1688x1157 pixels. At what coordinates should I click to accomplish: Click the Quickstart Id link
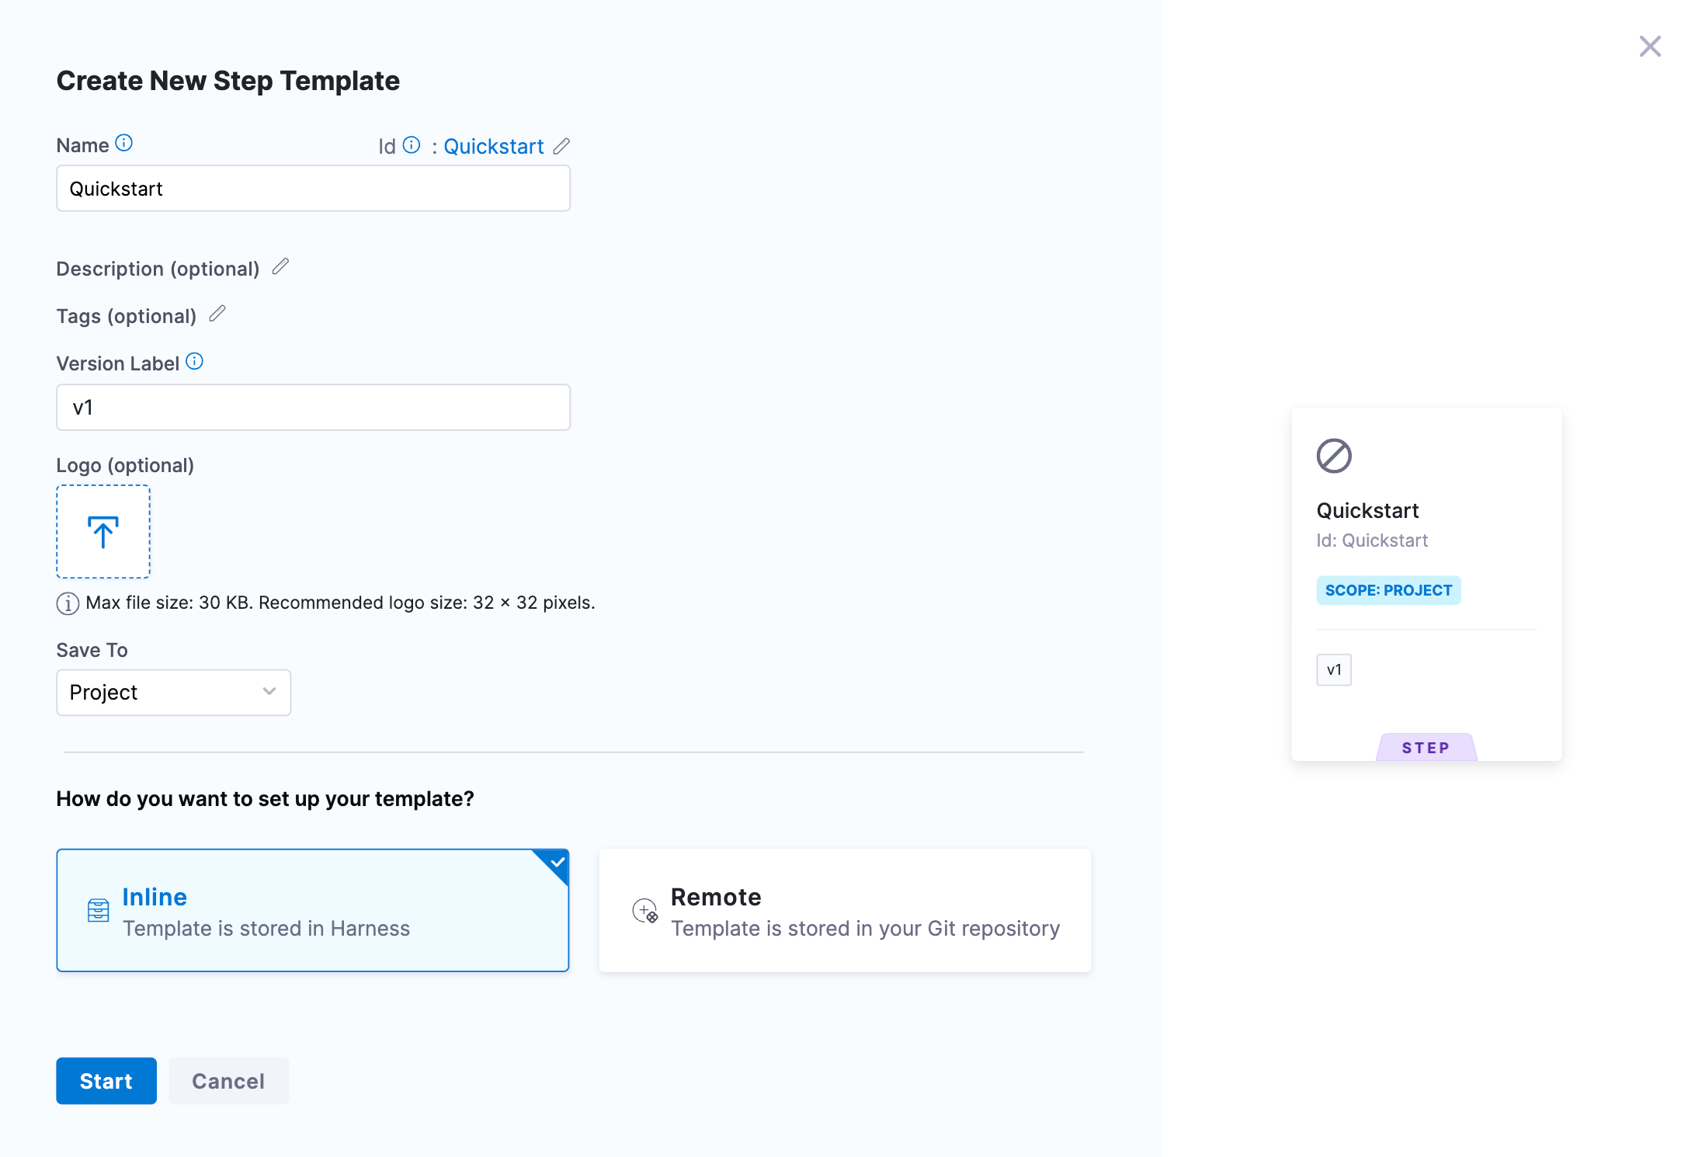coord(494,147)
